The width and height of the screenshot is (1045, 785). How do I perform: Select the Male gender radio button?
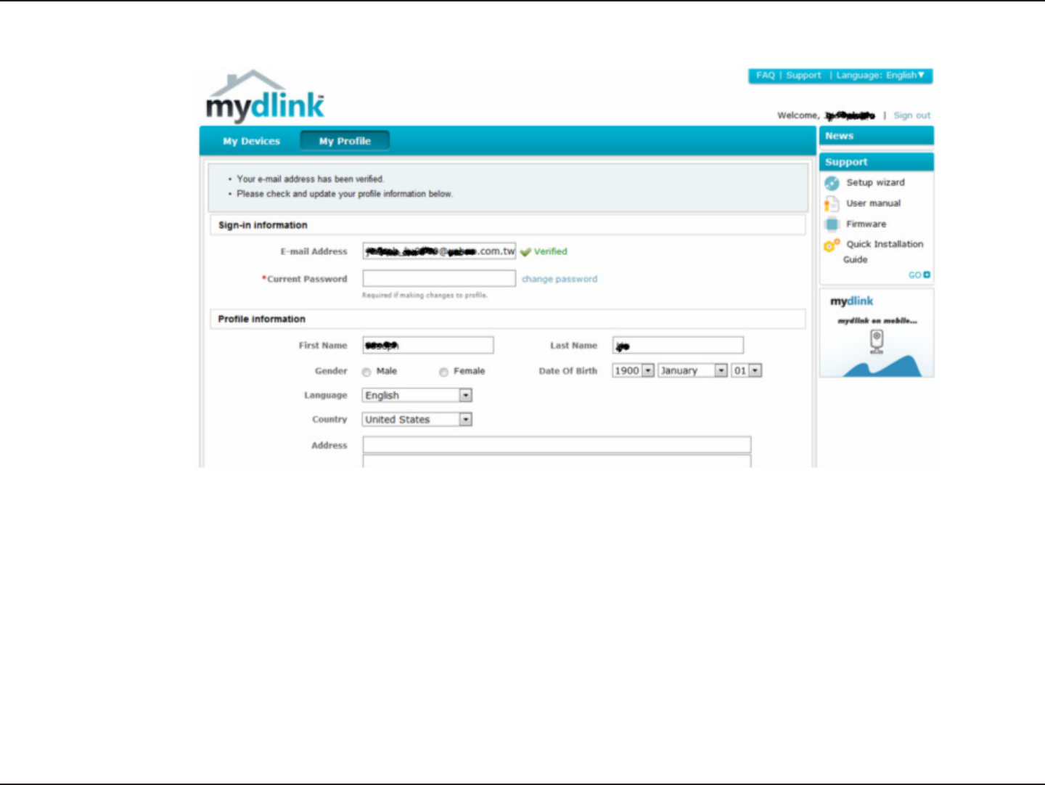point(366,372)
